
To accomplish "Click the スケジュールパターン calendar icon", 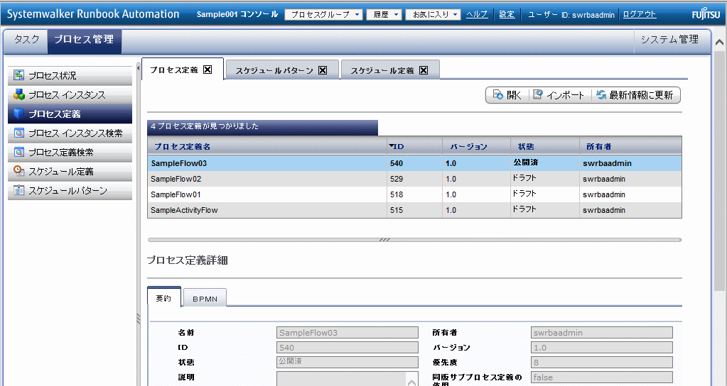I will coord(18,189).
